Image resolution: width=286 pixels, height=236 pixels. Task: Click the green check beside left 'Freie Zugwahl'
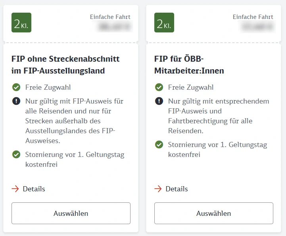[x=16, y=87]
